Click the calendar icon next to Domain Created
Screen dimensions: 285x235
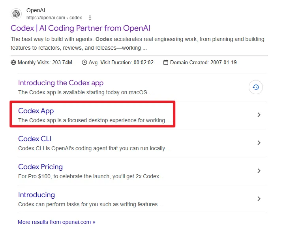coord(166,62)
